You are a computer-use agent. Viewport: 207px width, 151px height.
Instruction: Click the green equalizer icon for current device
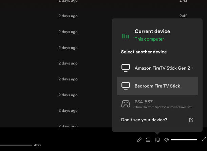pos(126,36)
